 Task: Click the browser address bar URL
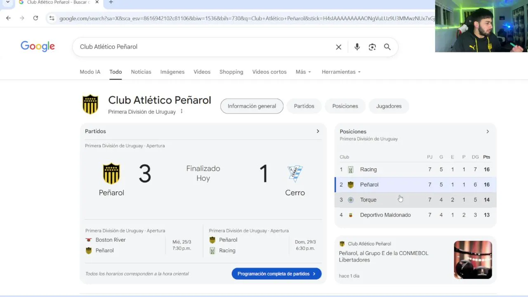tap(247, 18)
